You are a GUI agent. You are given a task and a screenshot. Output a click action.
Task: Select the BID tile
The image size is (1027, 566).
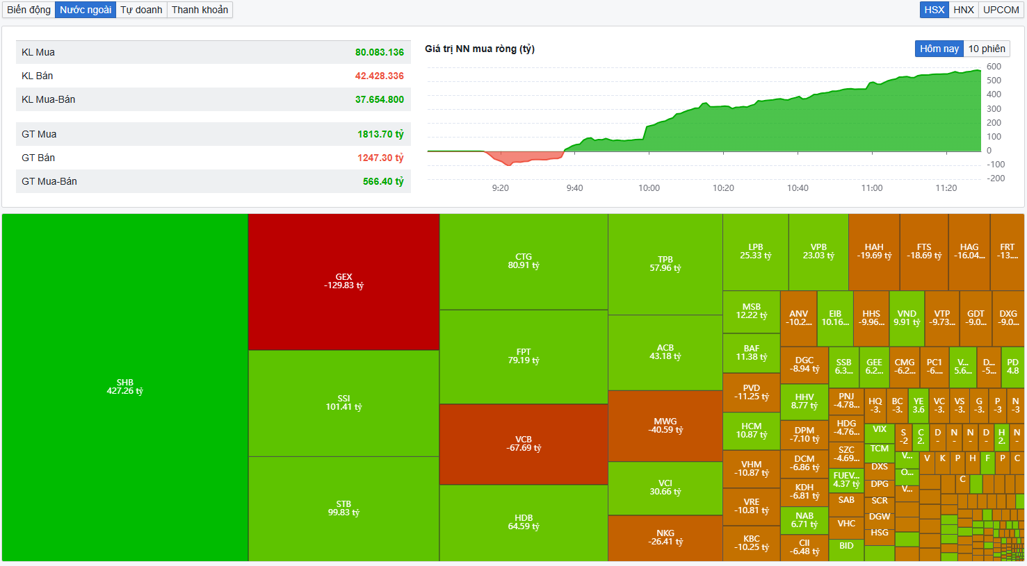click(846, 550)
